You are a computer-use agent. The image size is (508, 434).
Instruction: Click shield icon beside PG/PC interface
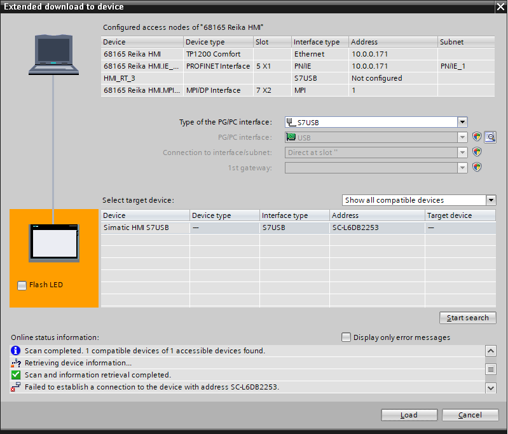coord(477,137)
